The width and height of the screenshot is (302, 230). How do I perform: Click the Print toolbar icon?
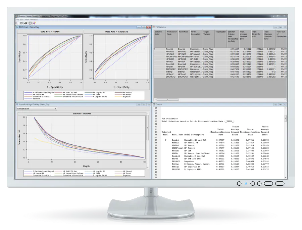click(25, 22)
